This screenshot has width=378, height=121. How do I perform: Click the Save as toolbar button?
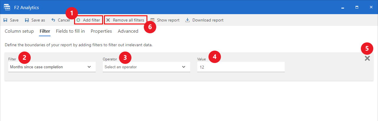coord(35,20)
